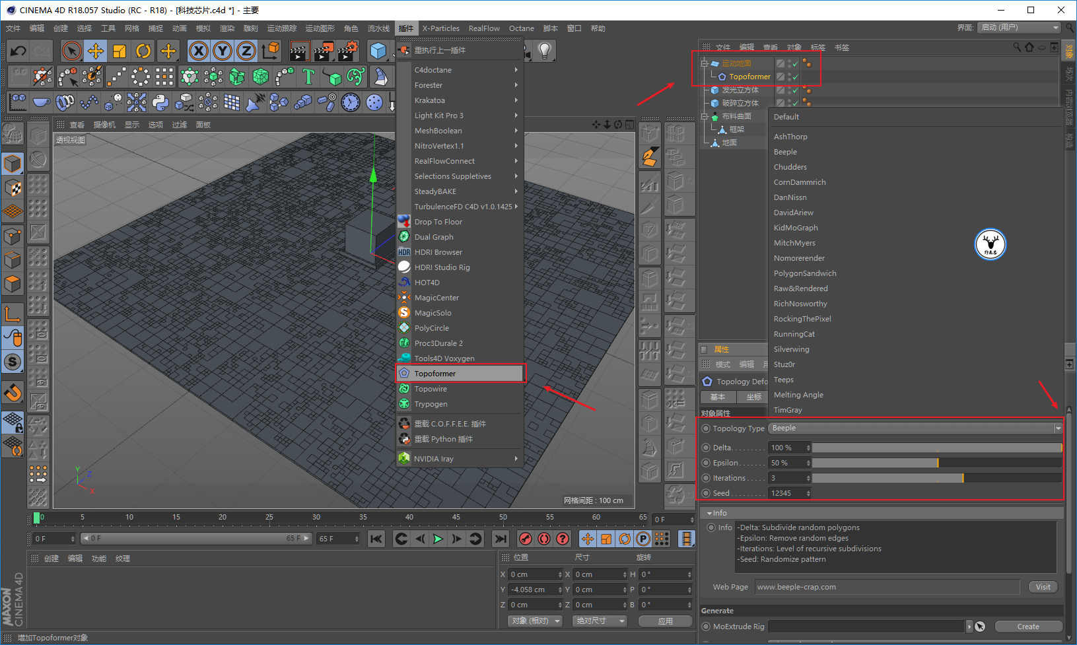Play the animation forward
Image resolution: width=1077 pixels, height=645 pixels.
coord(438,539)
